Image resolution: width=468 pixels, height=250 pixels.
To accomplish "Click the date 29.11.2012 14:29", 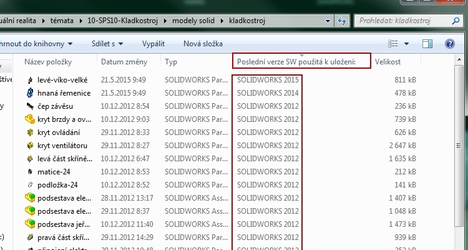I will 127,237.
